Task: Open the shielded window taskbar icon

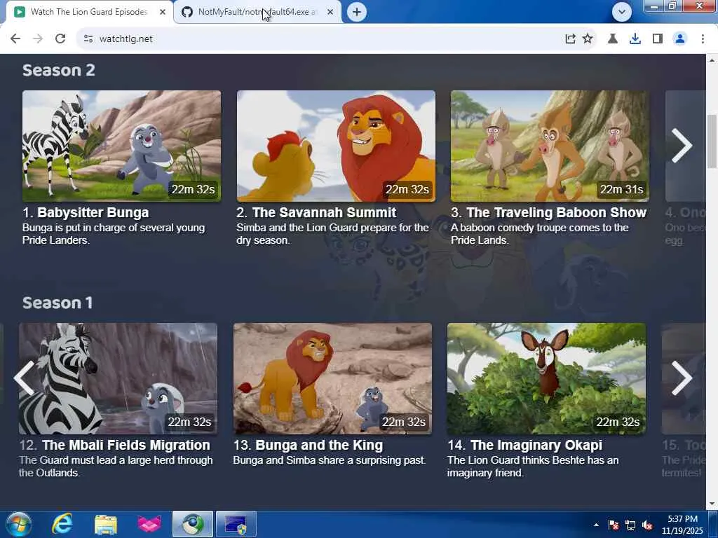Action: click(x=236, y=524)
